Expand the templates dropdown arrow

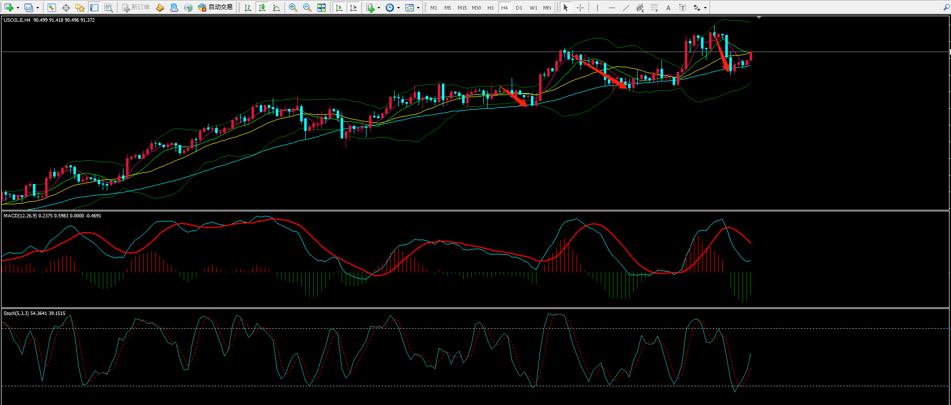coord(418,8)
